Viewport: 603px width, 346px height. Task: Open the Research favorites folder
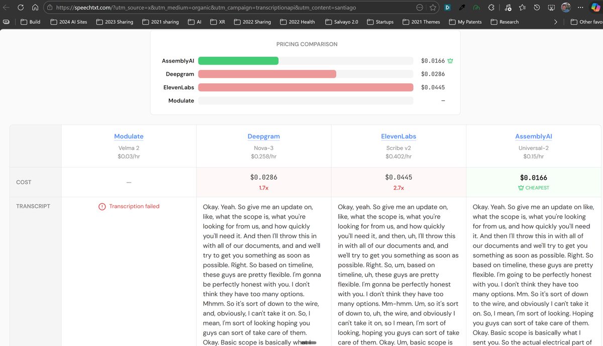[505, 22]
